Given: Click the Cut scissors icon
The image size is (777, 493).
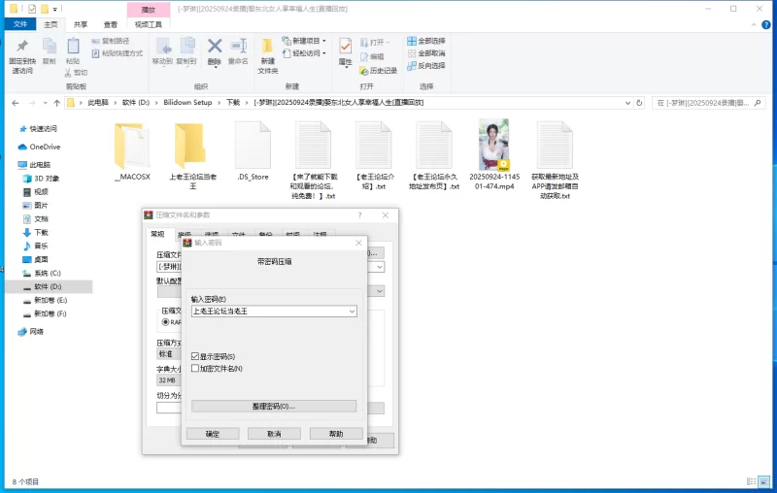Looking at the screenshot, I should pyautogui.click(x=68, y=73).
